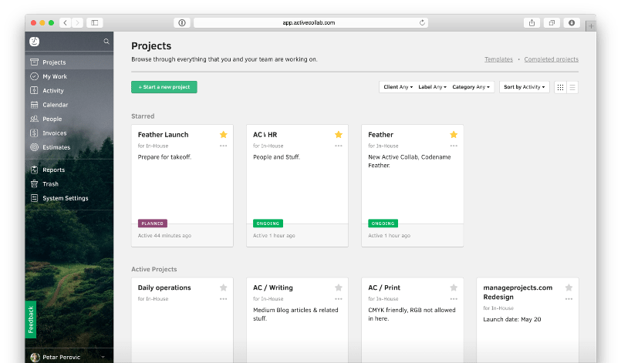Click the search magnifier icon in sidebar
Screen dimensions: 621x363
pyautogui.click(x=106, y=42)
